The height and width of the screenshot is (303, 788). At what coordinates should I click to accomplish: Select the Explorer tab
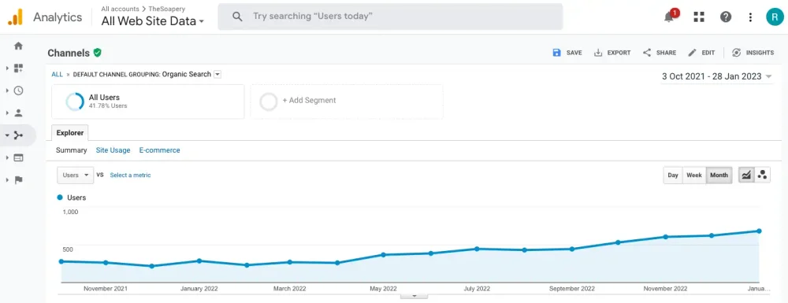[x=70, y=132]
